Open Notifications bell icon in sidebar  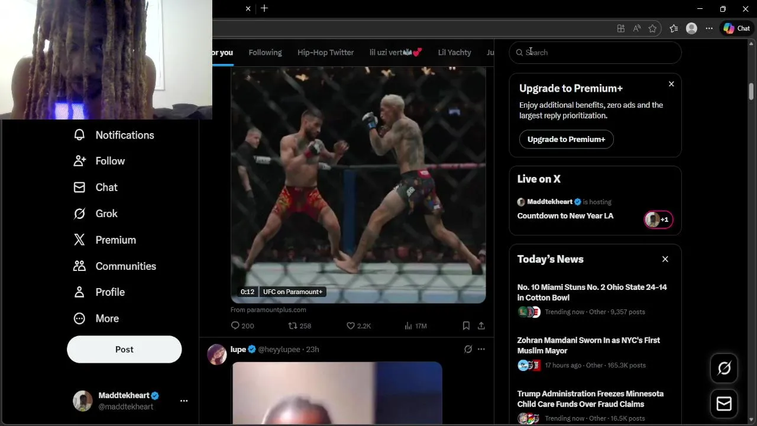(x=79, y=135)
